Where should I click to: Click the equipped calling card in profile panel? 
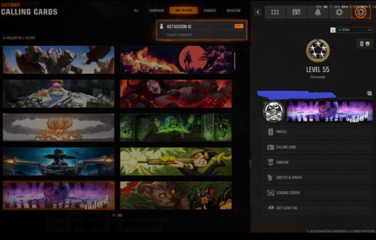click(330, 111)
